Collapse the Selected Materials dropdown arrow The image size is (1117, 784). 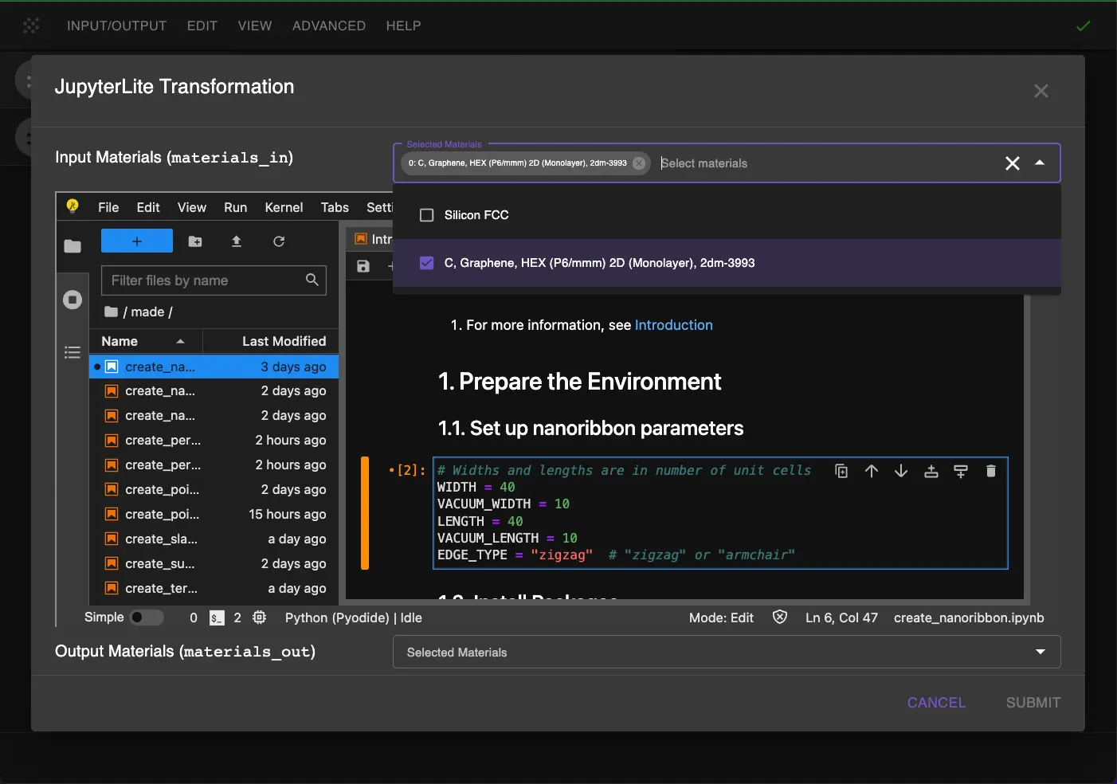pyautogui.click(x=1040, y=163)
